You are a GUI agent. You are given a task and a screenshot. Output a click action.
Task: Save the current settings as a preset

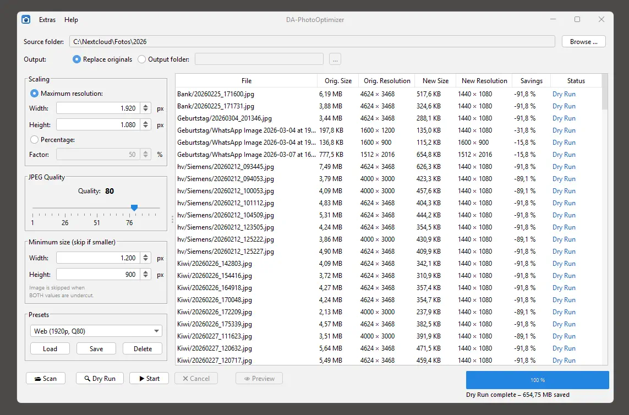point(96,348)
